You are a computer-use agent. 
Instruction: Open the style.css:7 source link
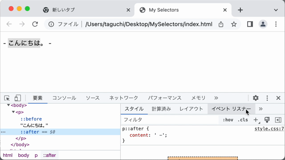click(x=269, y=129)
